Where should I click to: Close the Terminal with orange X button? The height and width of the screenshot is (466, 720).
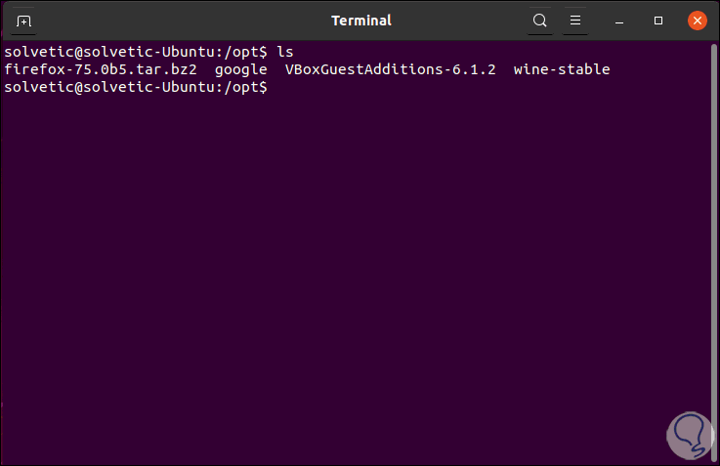pos(697,21)
